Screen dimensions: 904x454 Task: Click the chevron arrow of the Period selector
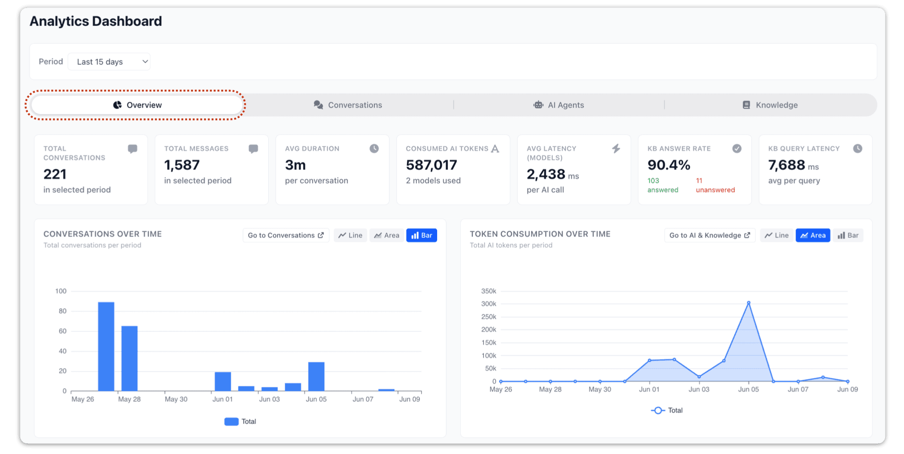[145, 62]
